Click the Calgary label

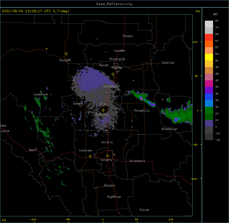106,160
